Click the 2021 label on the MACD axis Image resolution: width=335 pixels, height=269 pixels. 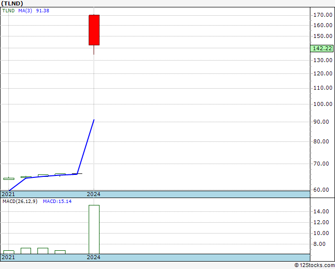(x=8, y=257)
